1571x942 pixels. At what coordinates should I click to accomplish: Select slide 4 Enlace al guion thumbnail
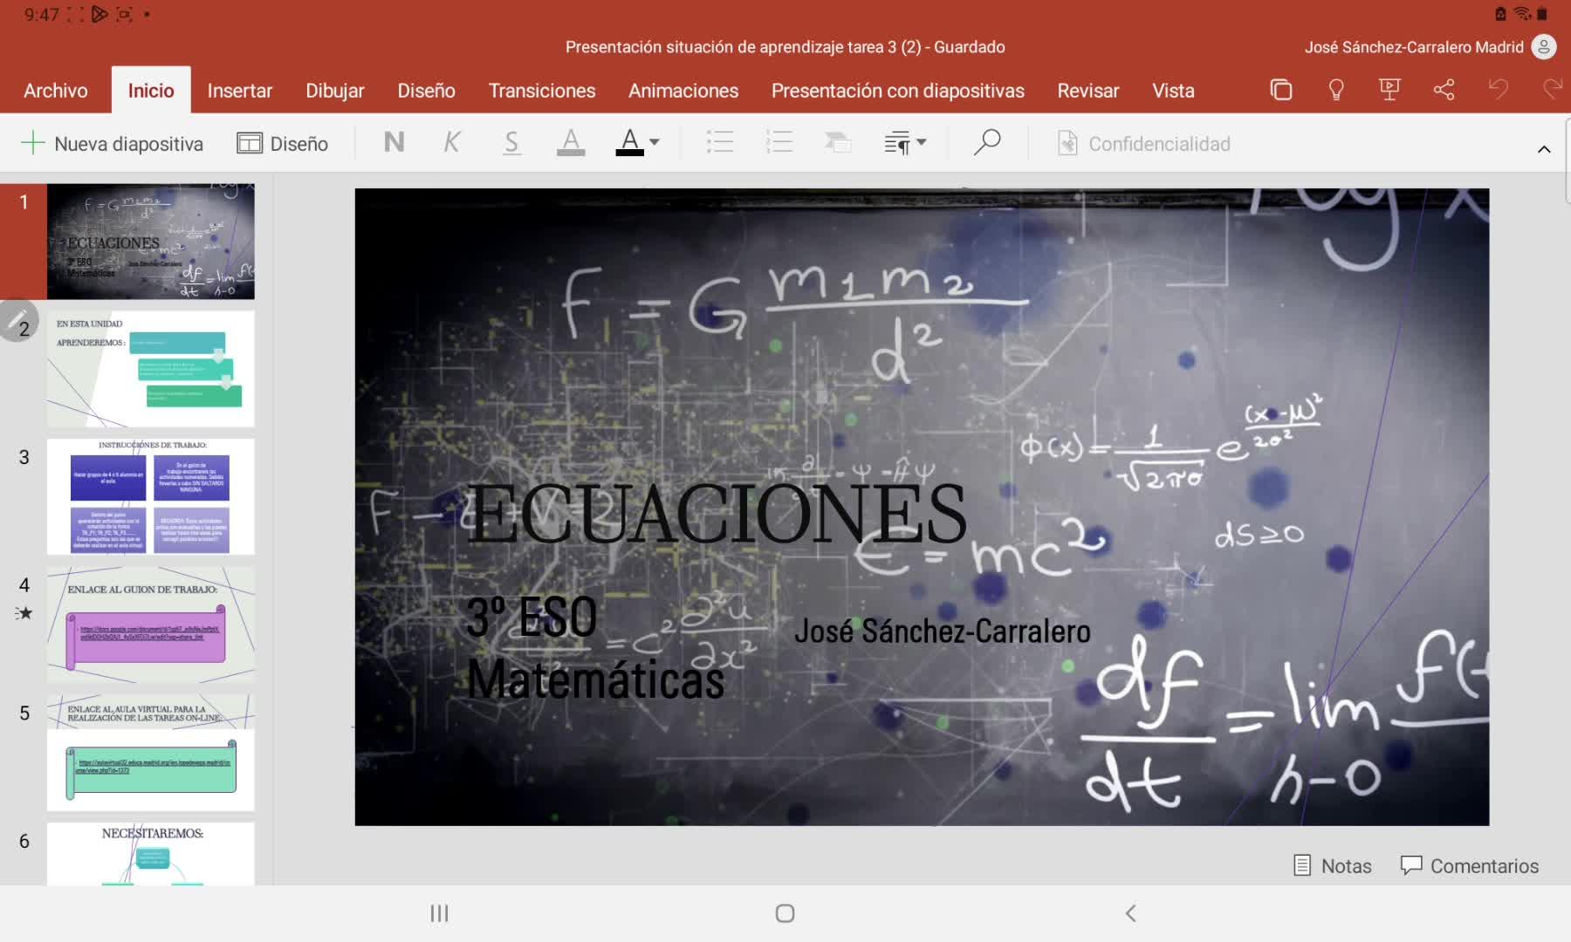point(151,625)
